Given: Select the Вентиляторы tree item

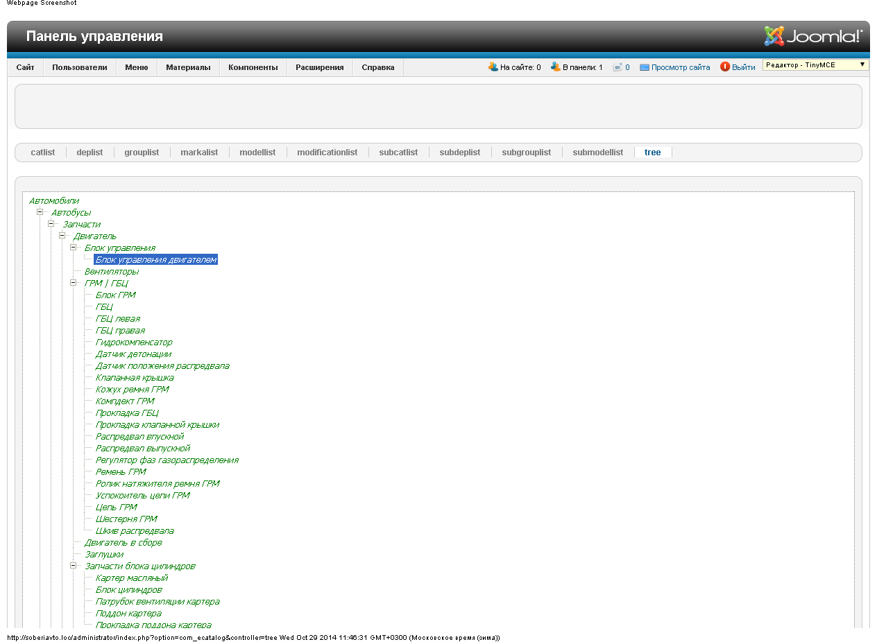Looking at the screenshot, I should pos(112,271).
